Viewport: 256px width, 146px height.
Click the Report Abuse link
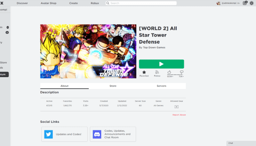179,115
